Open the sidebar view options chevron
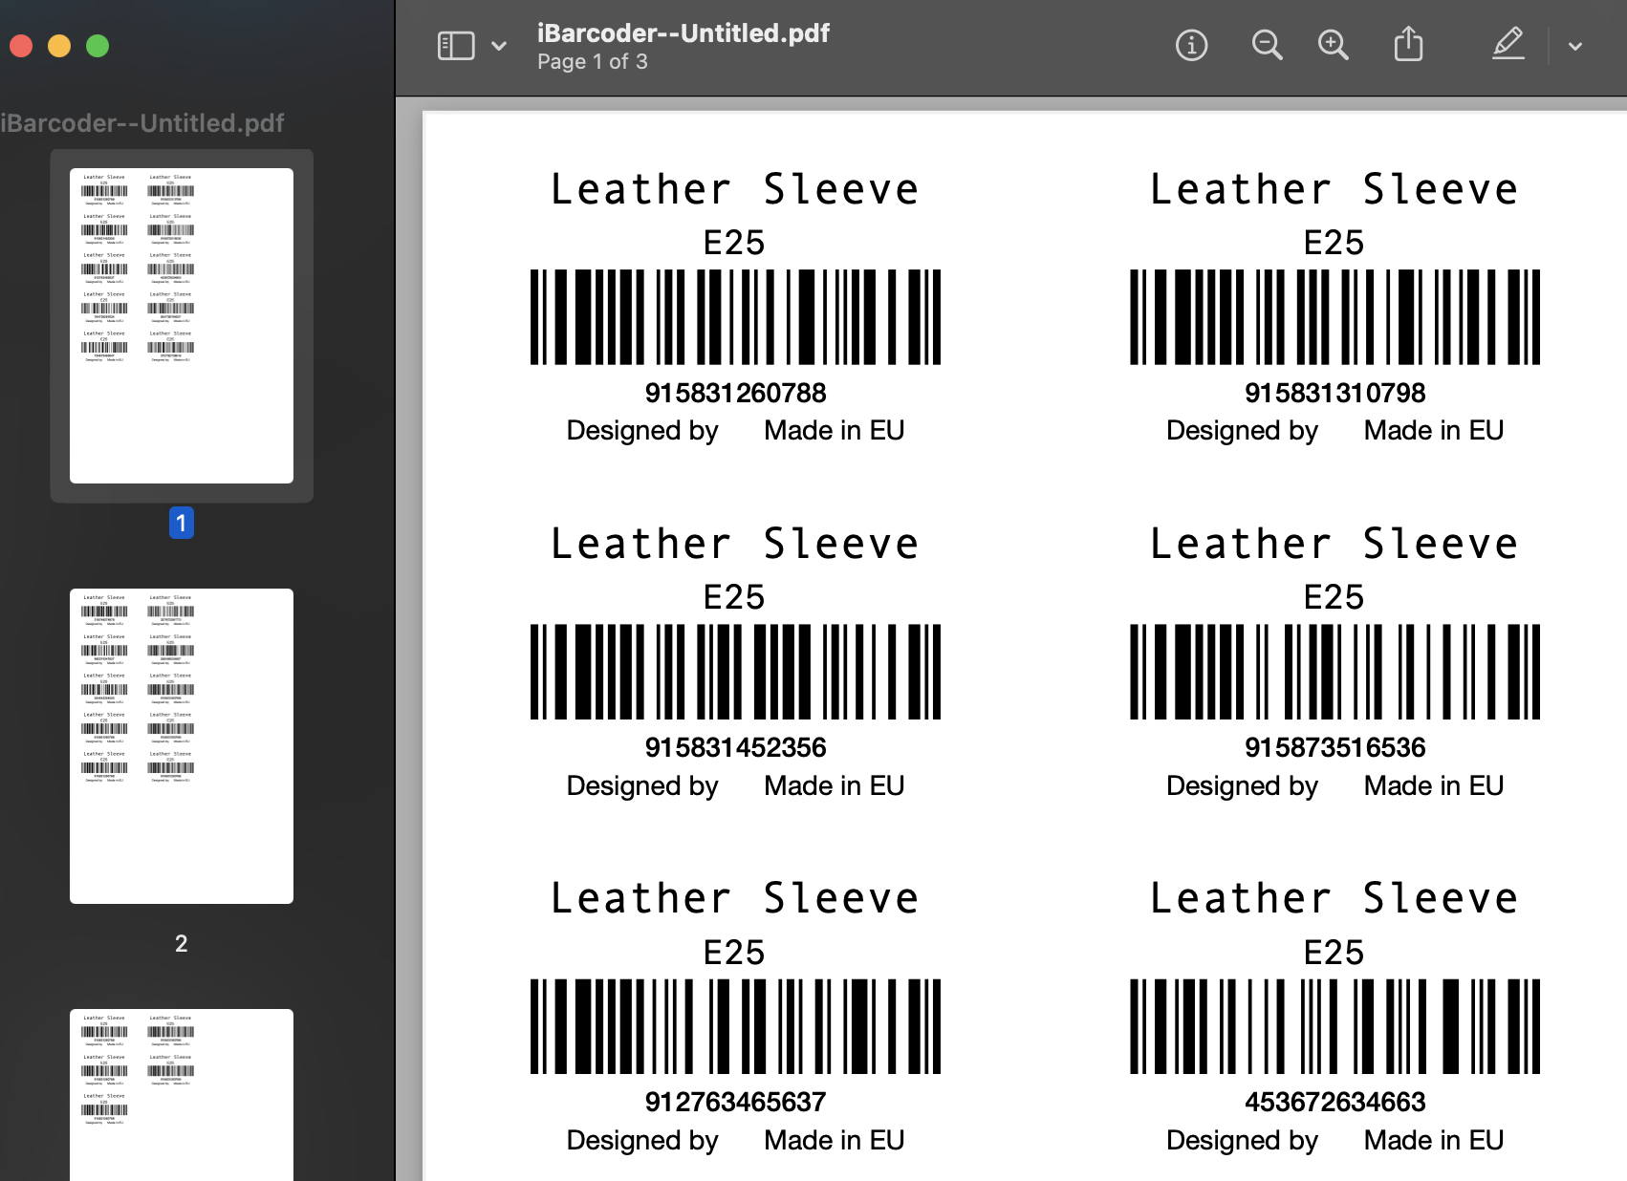Screen dimensions: 1627x1181 [499, 46]
